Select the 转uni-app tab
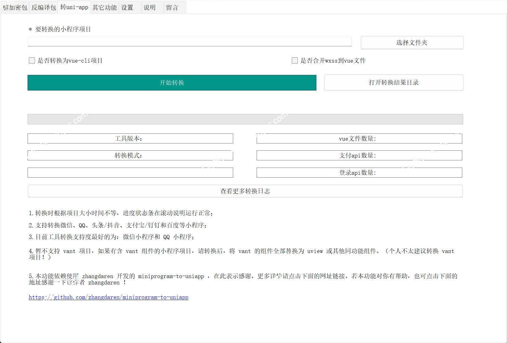This screenshot has width=507, height=343. tap(74, 7)
